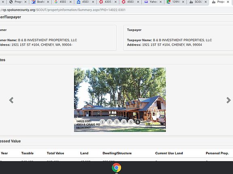The width and height of the screenshot is (233, 174).
Task: Switch to the Google 4503 search tab
Action: [x=63, y=2]
